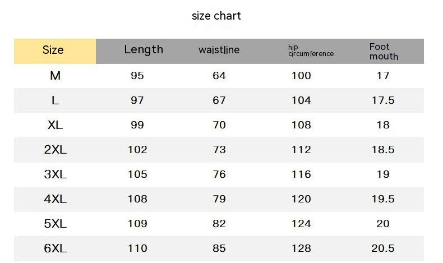Click the M size row label
The width and height of the screenshot is (443, 263).
pos(55,76)
